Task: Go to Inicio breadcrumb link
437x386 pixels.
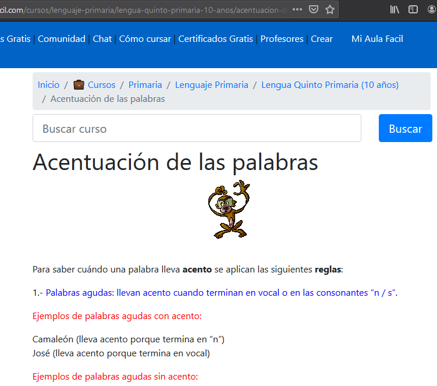Action: (x=49, y=85)
